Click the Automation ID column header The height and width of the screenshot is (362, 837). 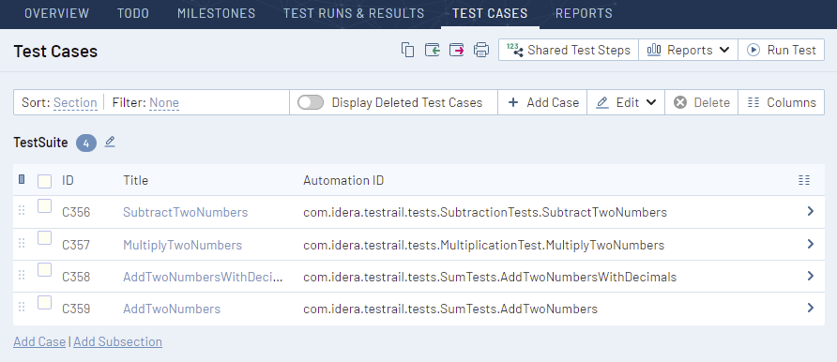point(343,180)
